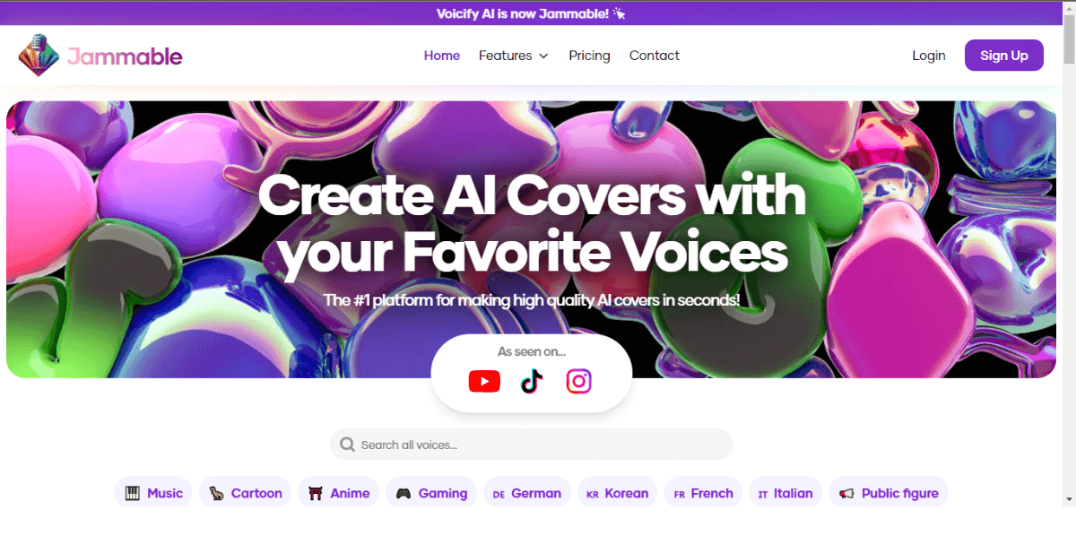The width and height of the screenshot is (1076, 536).
Task: Open the Contact page from navigation
Action: pyautogui.click(x=655, y=56)
